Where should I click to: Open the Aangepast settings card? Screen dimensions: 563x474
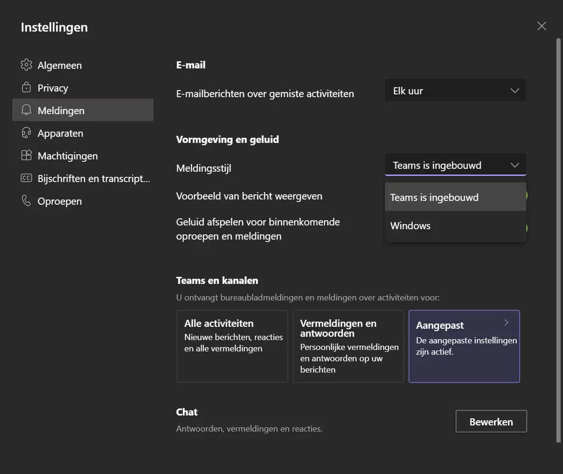tap(464, 347)
